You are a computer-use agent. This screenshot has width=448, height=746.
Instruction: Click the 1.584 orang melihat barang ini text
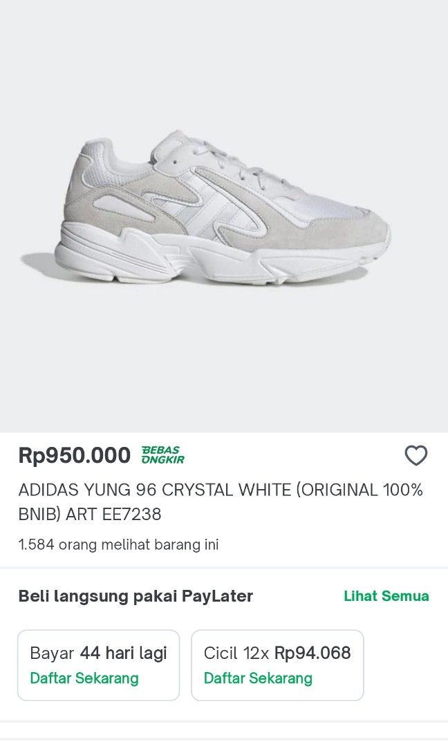point(118,544)
